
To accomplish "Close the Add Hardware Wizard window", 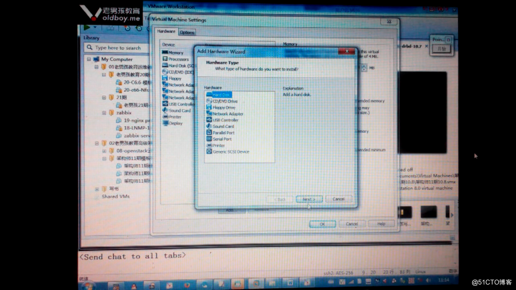I will pyautogui.click(x=346, y=51).
